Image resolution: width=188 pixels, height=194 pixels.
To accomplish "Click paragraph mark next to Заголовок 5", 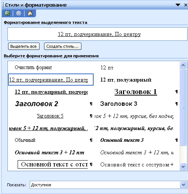I will [x=91, y=116].
